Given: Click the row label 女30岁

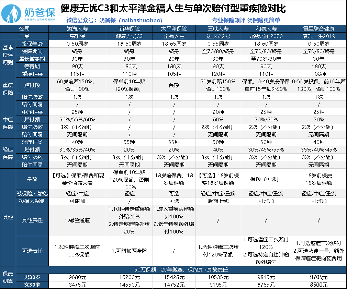Looking at the screenshot, I should [32, 285].
